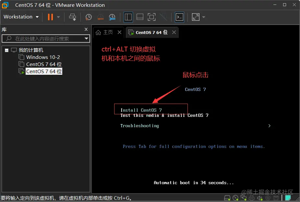Click the Press Tab configuration hint text
Viewport: 300px width, 202px height.
pos(194,146)
